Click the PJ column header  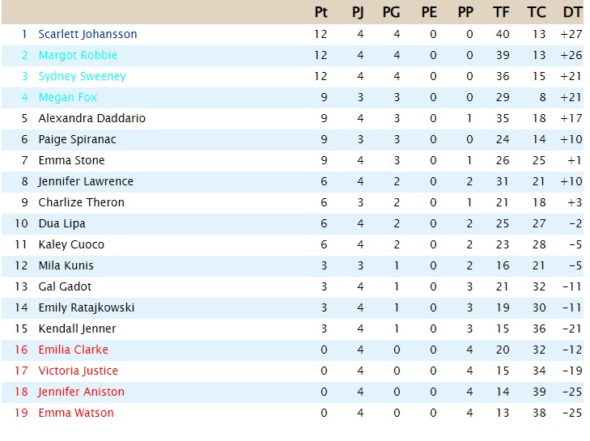tap(358, 12)
